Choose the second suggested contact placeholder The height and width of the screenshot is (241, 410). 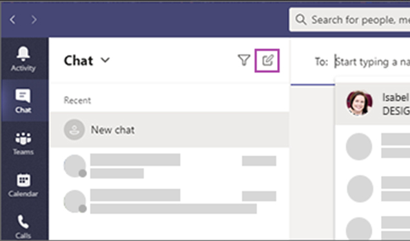click(373, 189)
